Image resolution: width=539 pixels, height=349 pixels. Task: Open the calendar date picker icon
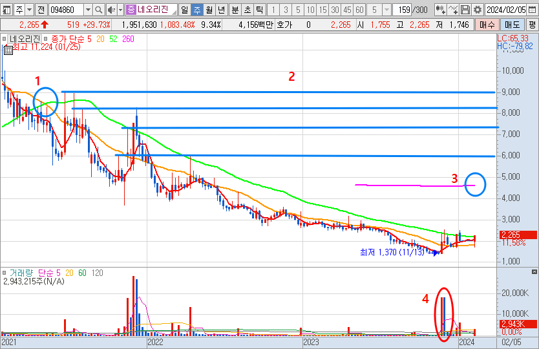click(532, 10)
